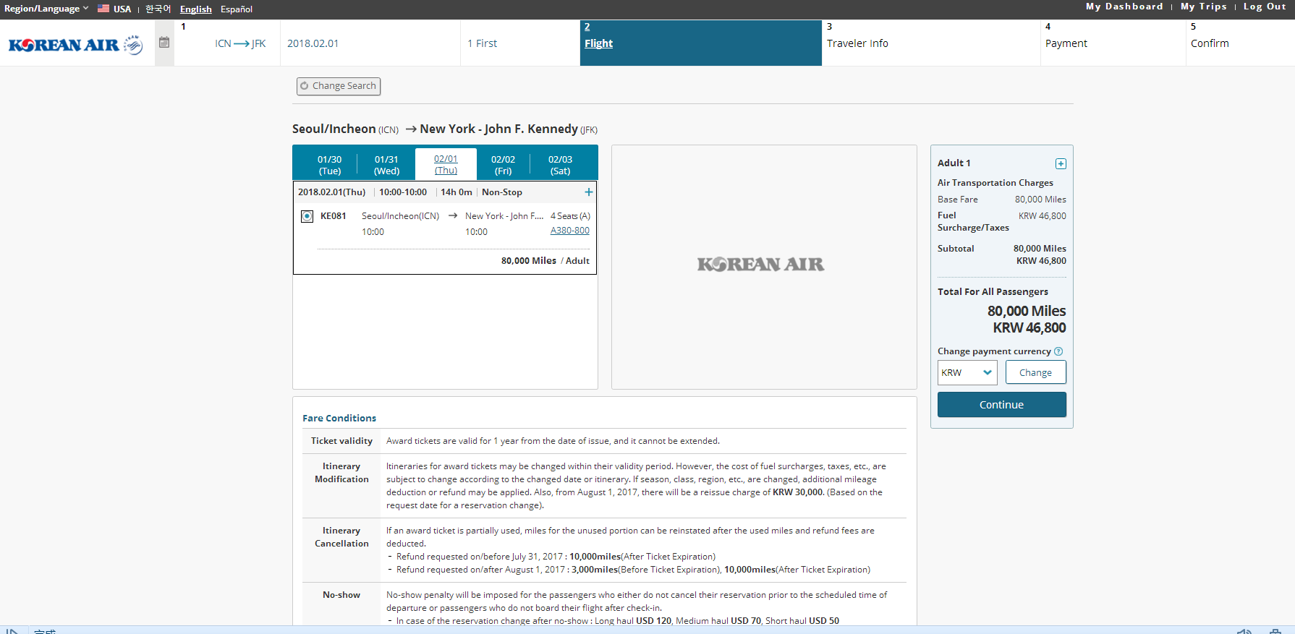Click the Traveler Info step

click(931, 43)
